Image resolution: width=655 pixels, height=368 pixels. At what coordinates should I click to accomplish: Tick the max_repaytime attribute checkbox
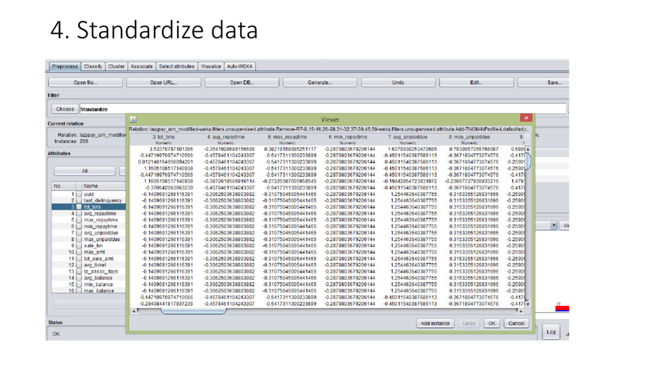(x=79, y=220)
